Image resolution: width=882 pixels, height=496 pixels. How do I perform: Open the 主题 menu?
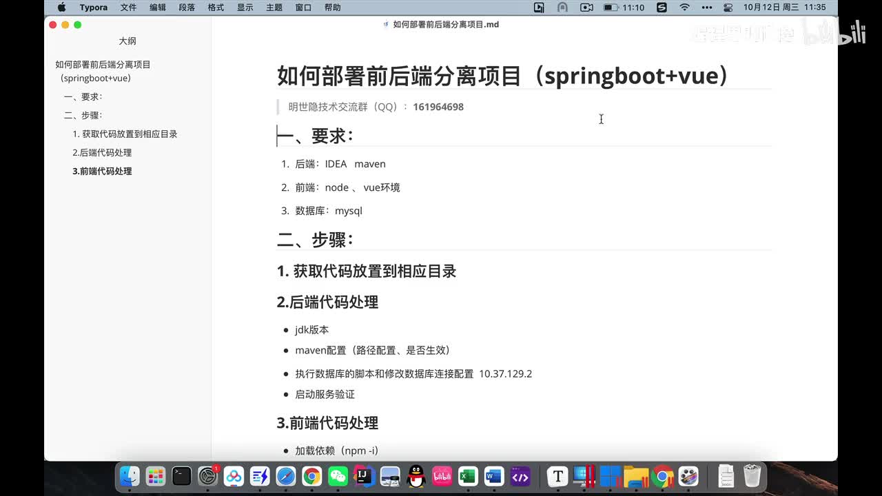click(274, 8)
